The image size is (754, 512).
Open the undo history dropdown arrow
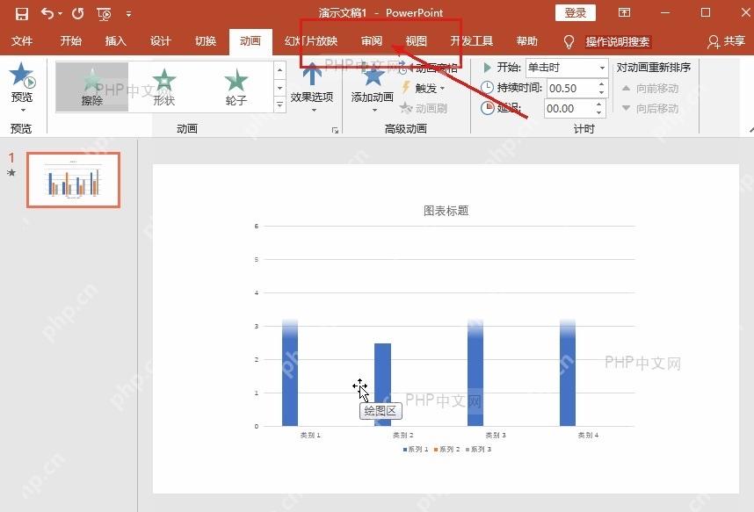pos(60,13)
